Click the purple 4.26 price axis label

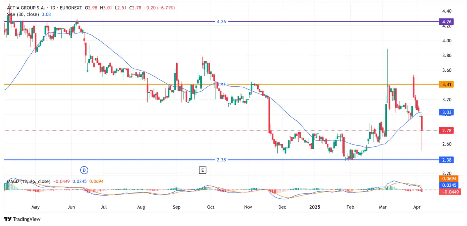pyautogui.click(x=447, y=22)
